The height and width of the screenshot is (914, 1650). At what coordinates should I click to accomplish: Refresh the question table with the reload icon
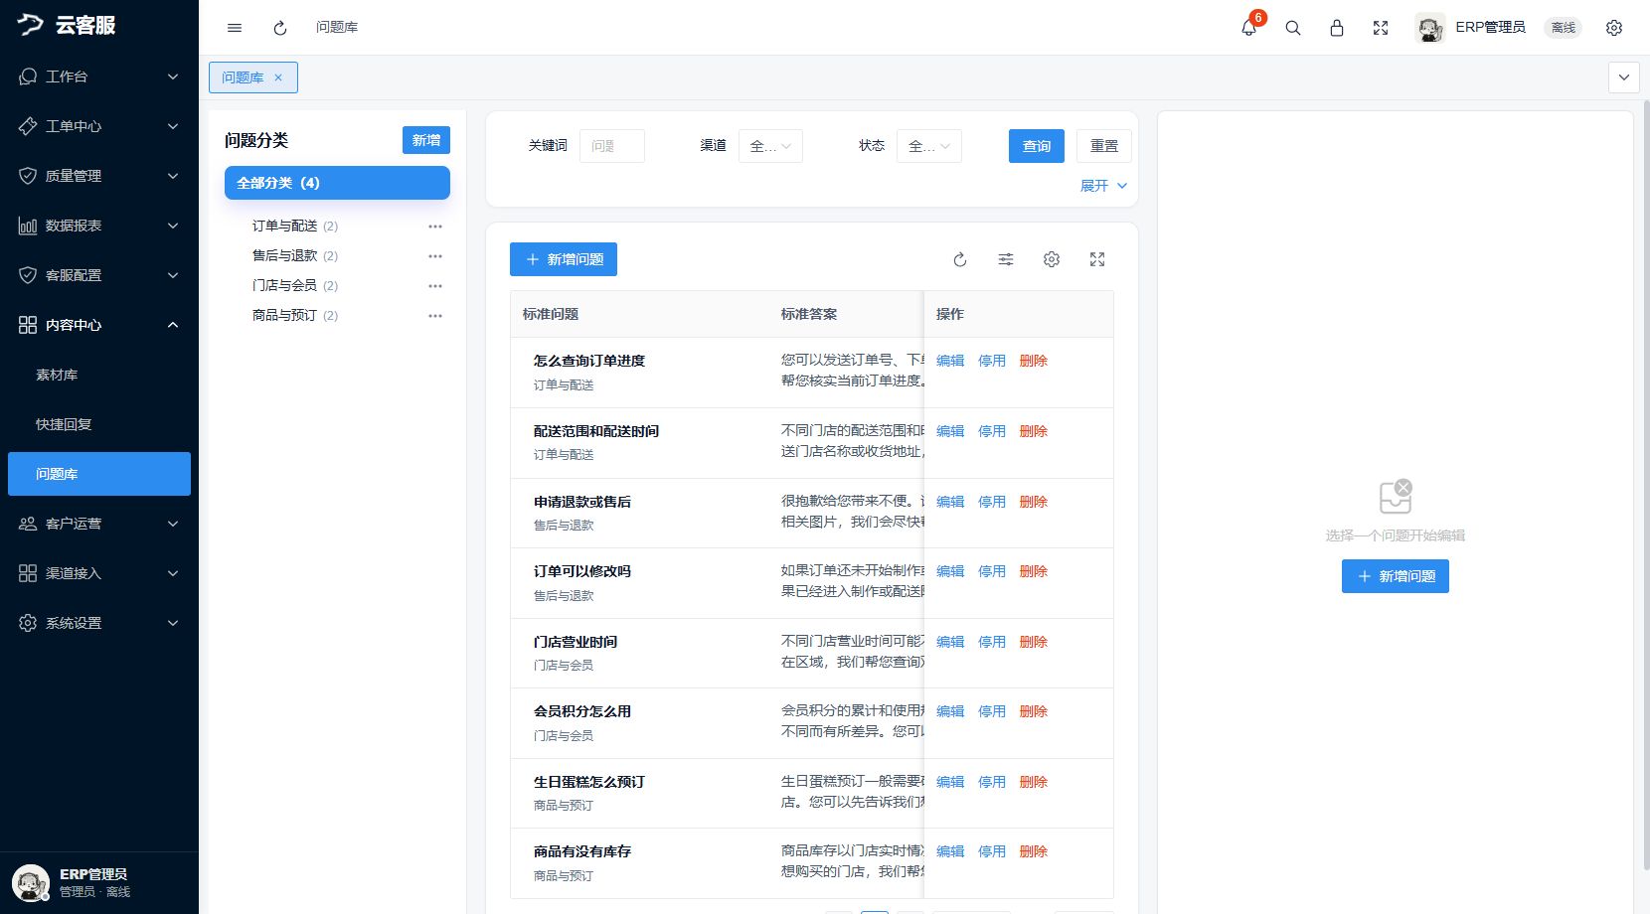pos(960,259)
